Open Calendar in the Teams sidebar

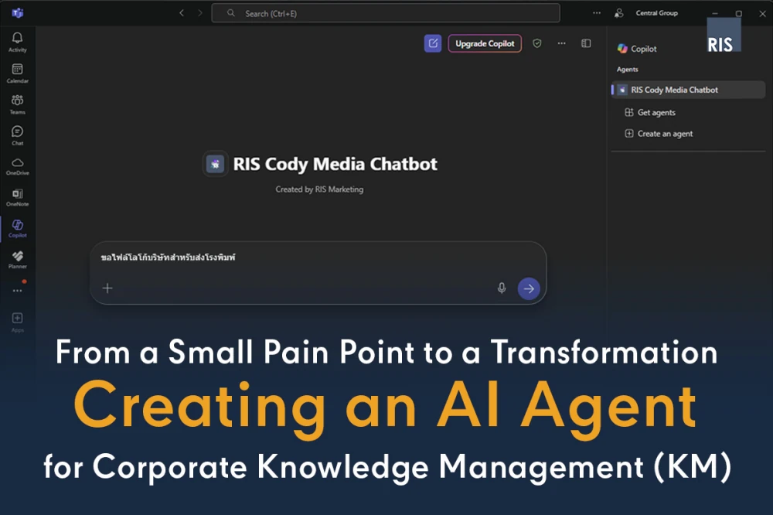(17, 73)
